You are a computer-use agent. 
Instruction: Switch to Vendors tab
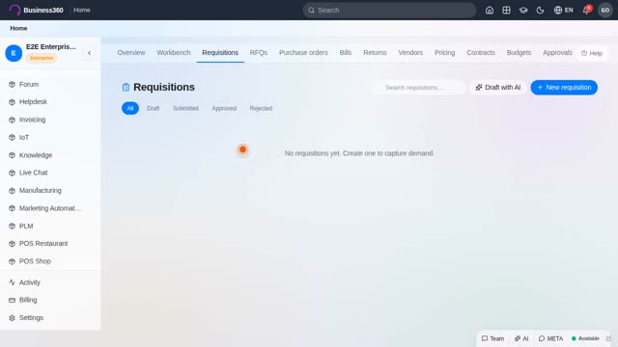410,53
